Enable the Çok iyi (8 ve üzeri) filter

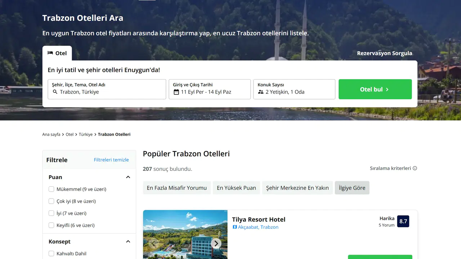(52, 201)
